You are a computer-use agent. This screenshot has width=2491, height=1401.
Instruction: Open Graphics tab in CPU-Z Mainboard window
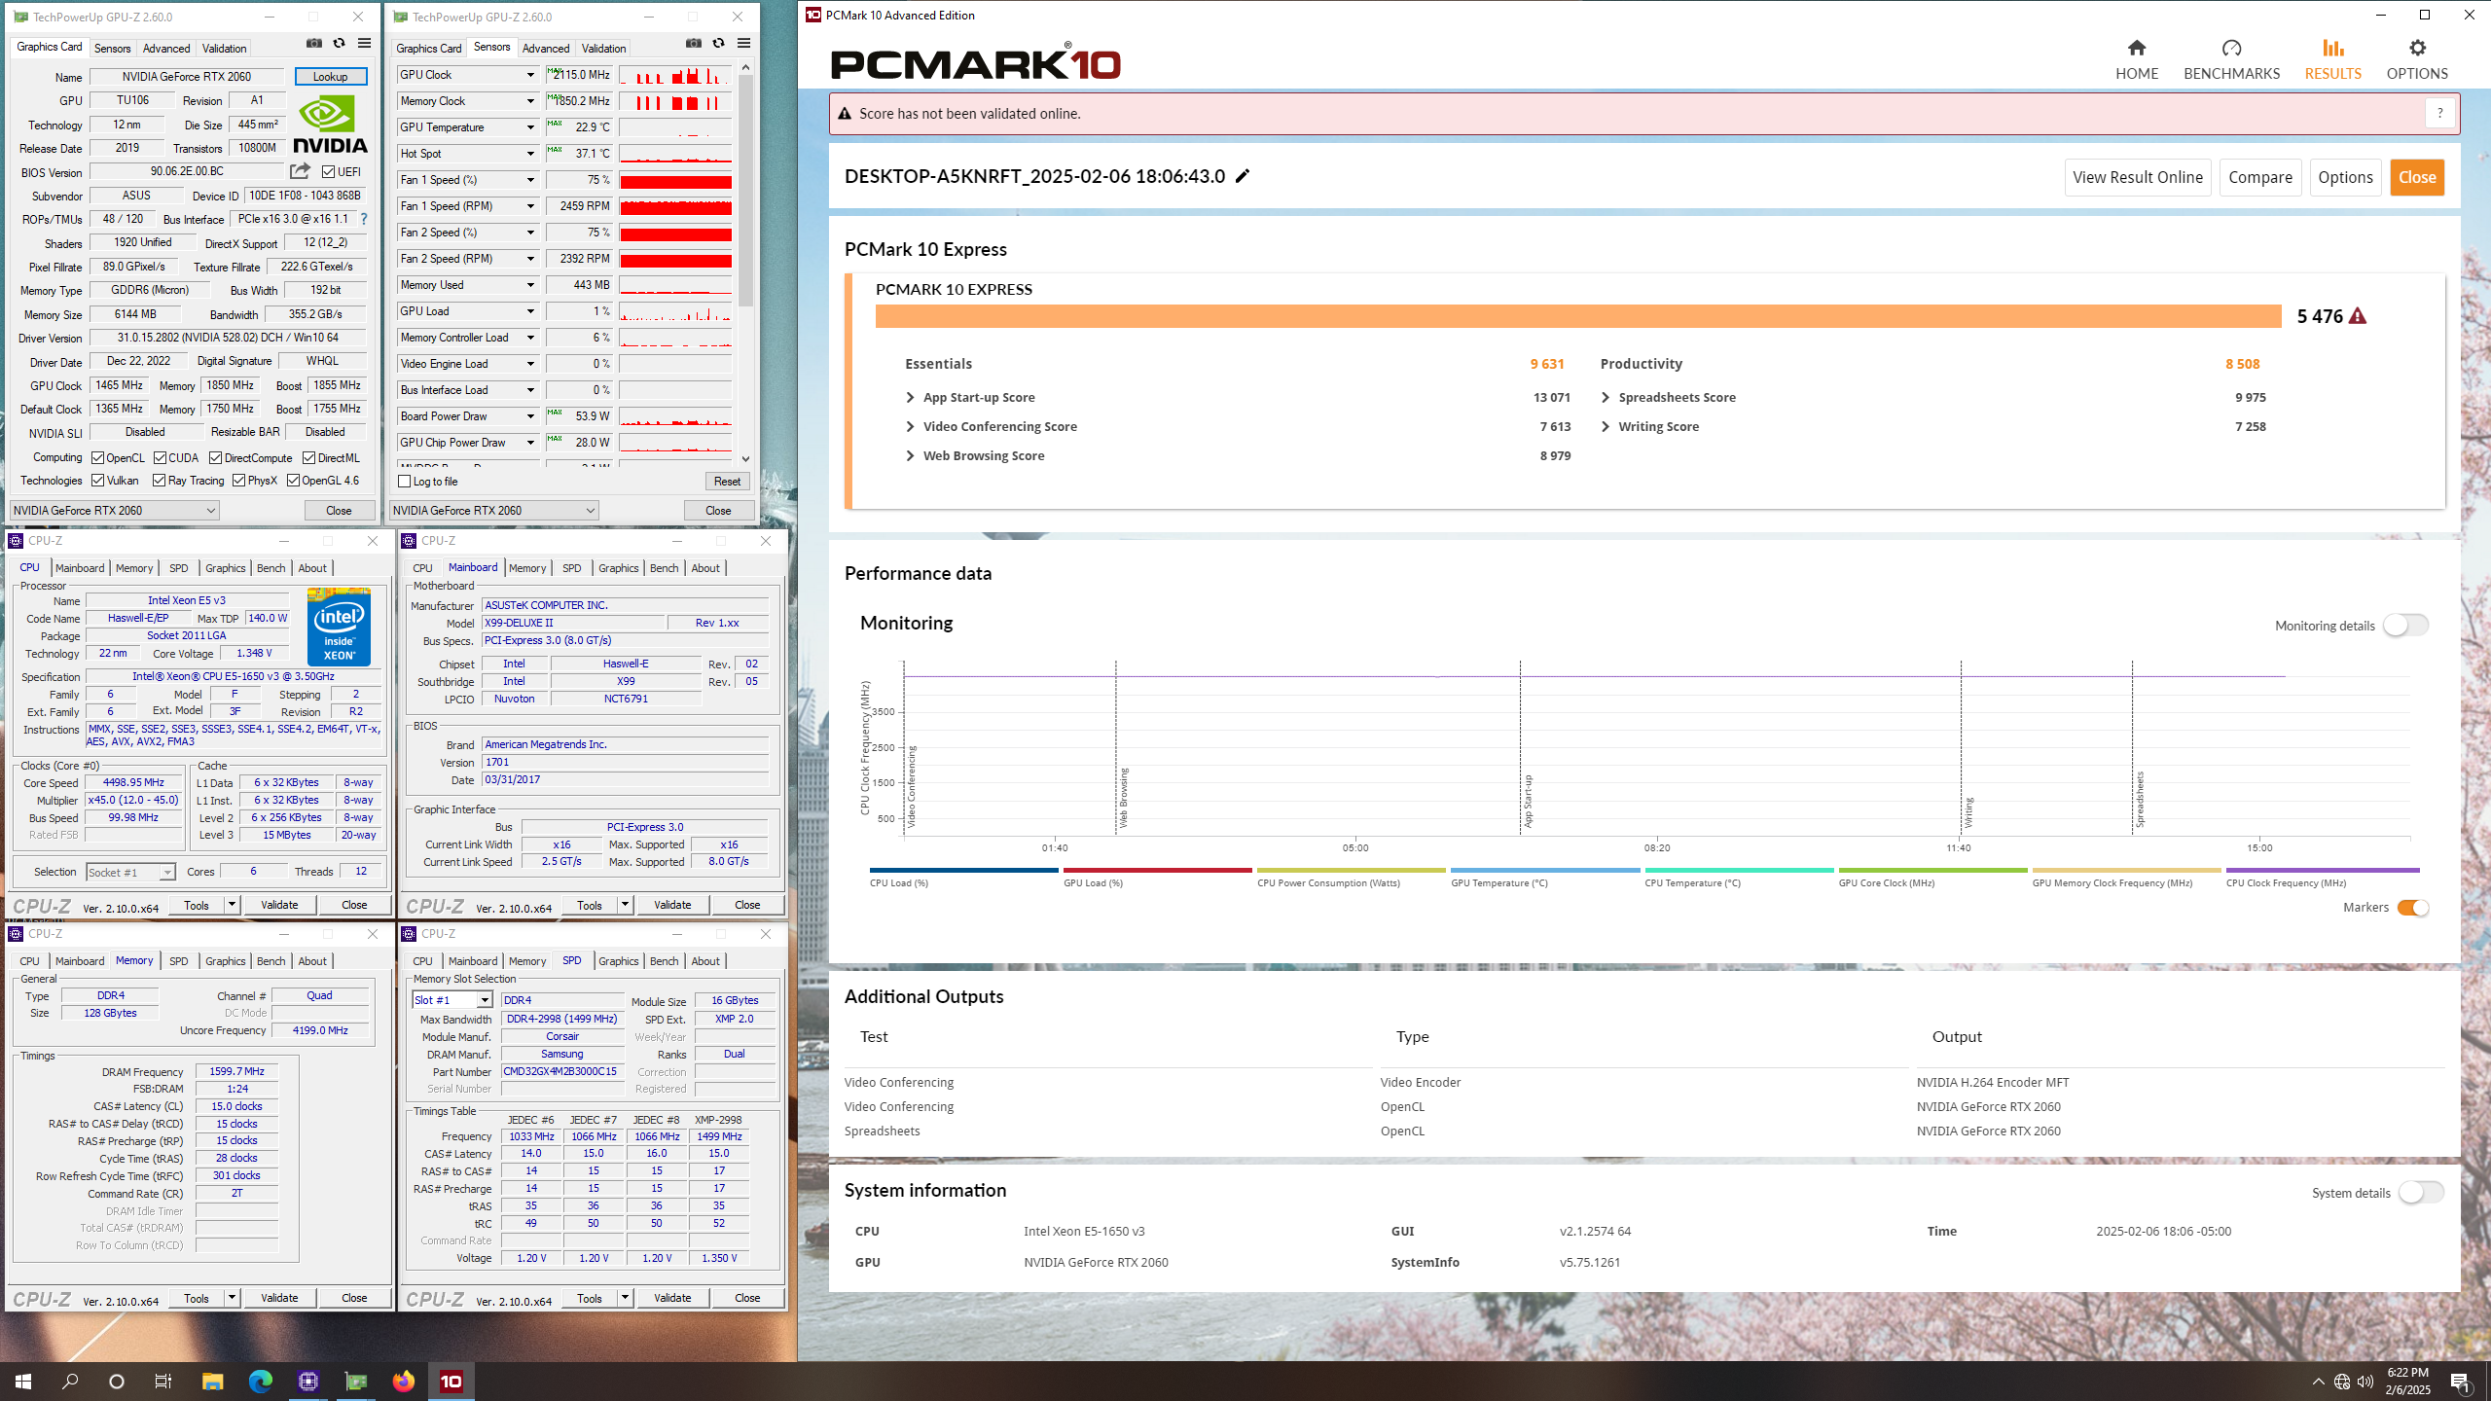tap(618, 568)
